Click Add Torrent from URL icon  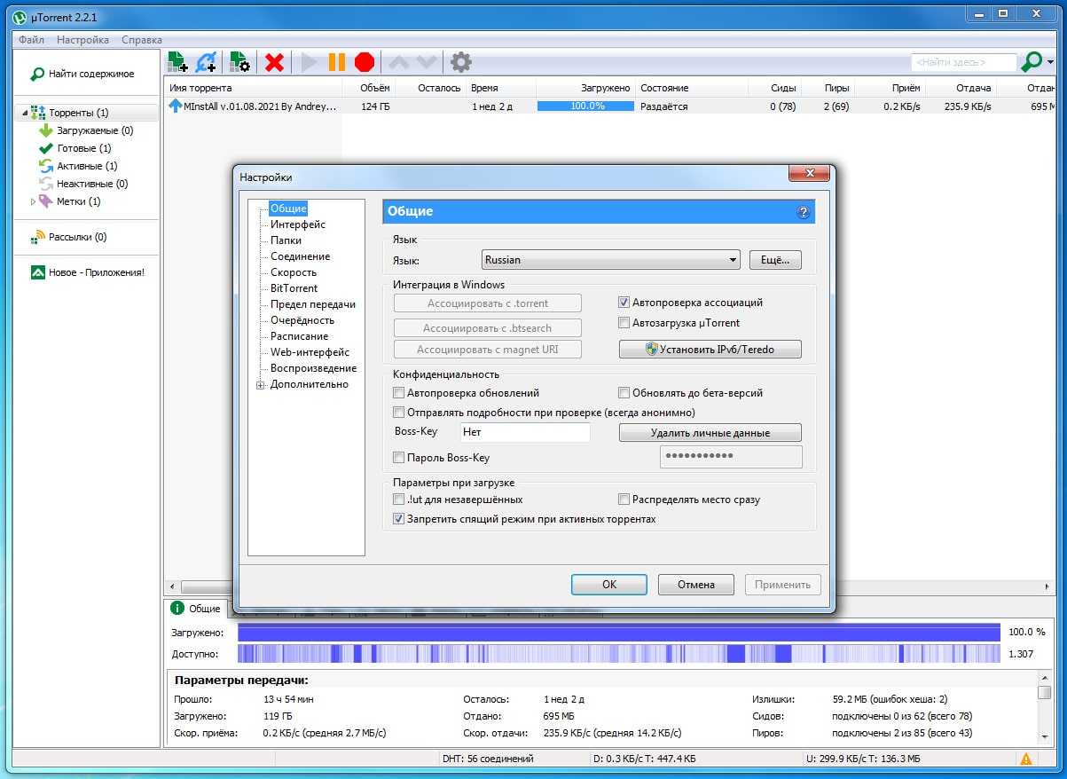coord(207,62)
